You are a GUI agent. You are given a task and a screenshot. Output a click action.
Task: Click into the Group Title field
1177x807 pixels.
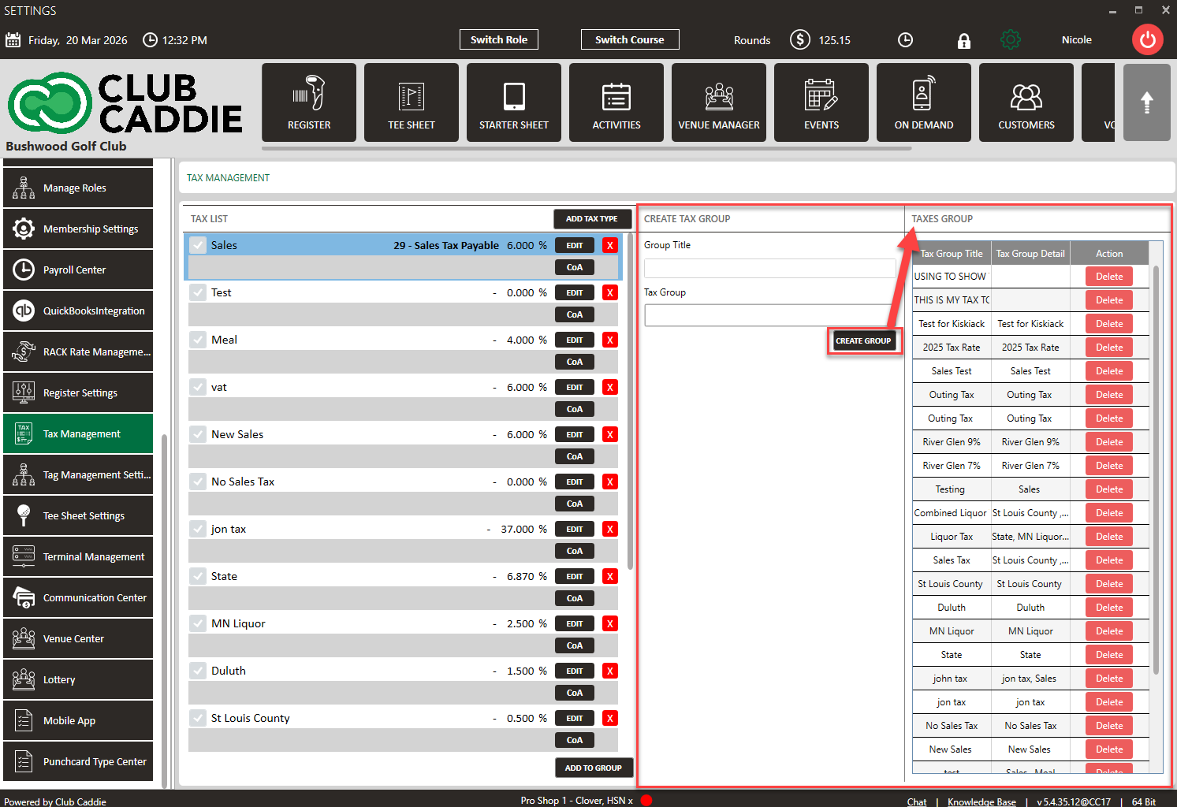click(x=769, y=268)
